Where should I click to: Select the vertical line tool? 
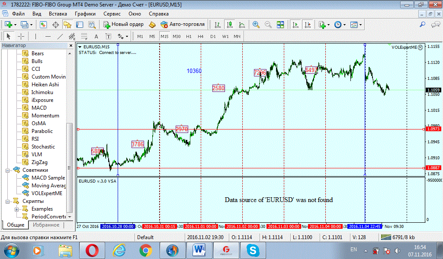pyautogui.click(x=35, y=36)
